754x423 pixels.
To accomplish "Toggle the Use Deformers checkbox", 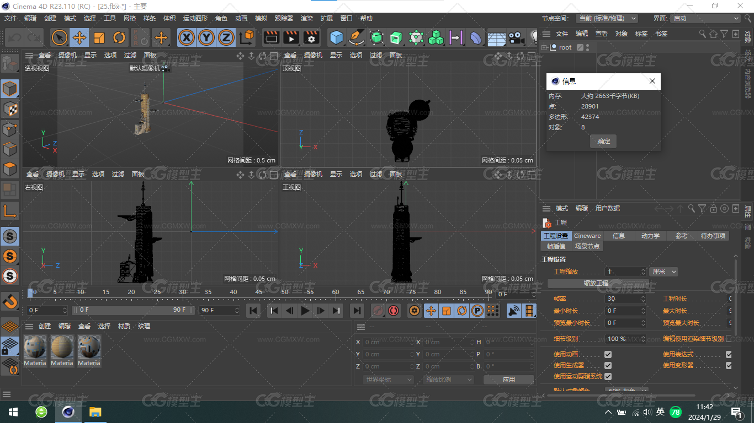I will tap(729, 365).
